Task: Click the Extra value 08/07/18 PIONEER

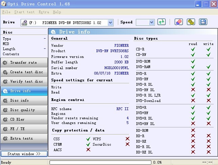Action: click(112, 73)
